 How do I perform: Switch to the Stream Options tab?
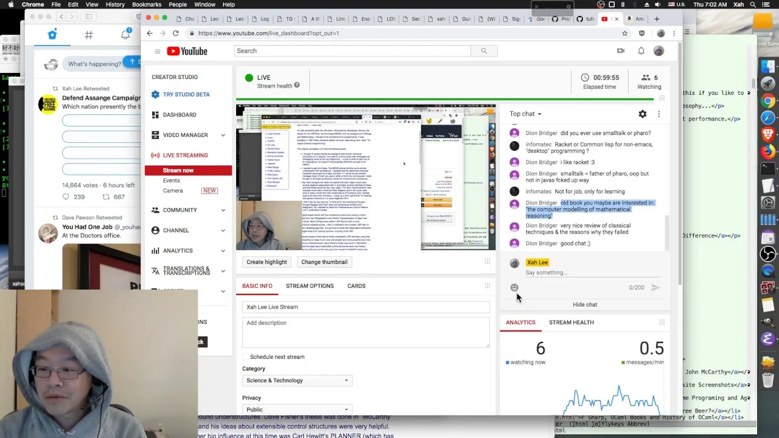(x=310, y=286)
